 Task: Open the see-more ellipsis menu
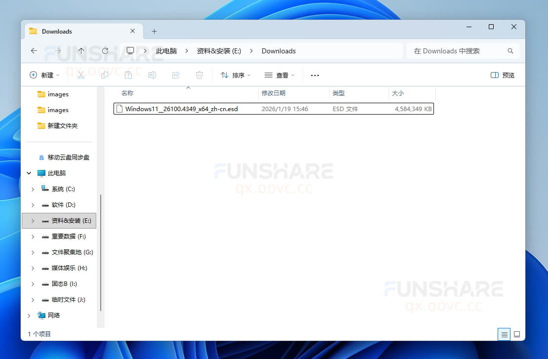(315, 75)
